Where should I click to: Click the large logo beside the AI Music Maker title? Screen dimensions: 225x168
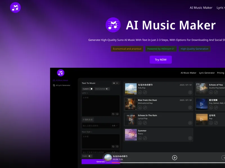(x=113, y=25)
